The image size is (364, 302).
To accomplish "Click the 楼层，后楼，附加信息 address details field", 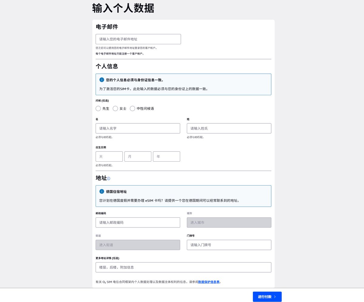I will pyautogui.click(x=184, y=267).
